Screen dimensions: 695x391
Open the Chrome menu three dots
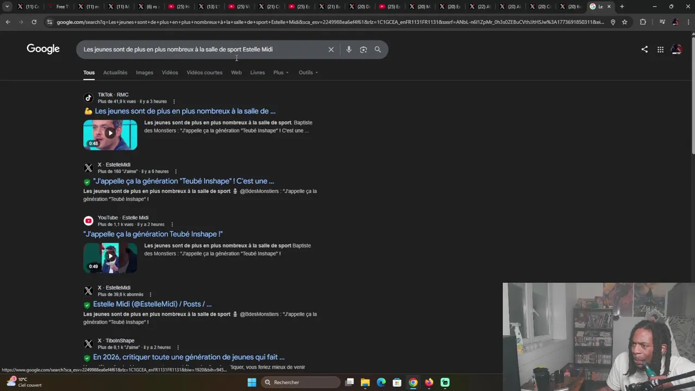688,22
